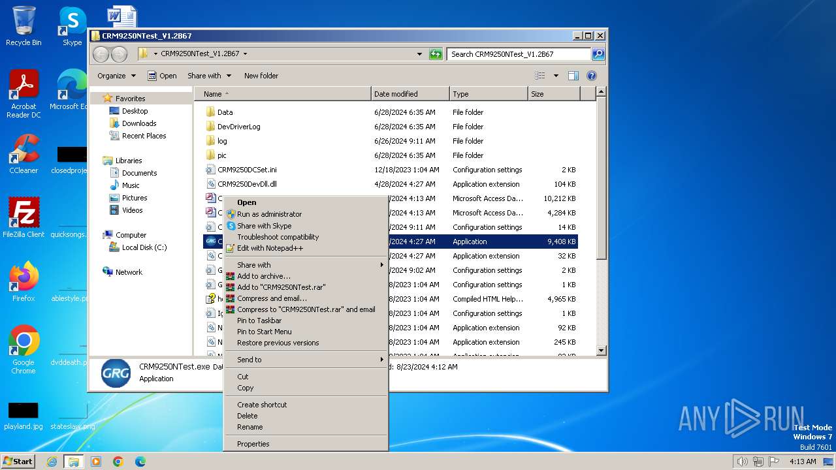This screenshot has width=836, height=470.
Task: Select stateslaw.png desktop file
Action: 72,416
